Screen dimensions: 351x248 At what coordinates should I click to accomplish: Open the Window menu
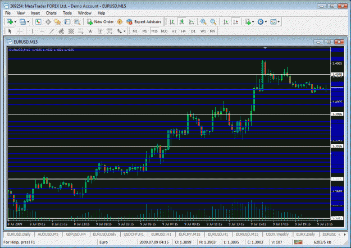pyautogui.click(x=85, y=13)
